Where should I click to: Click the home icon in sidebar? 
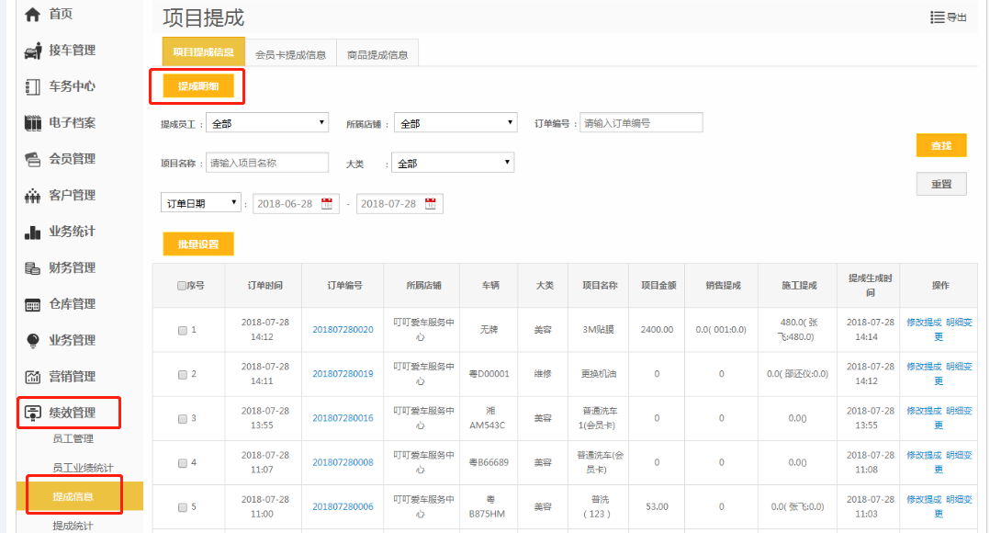pos(33,15)
